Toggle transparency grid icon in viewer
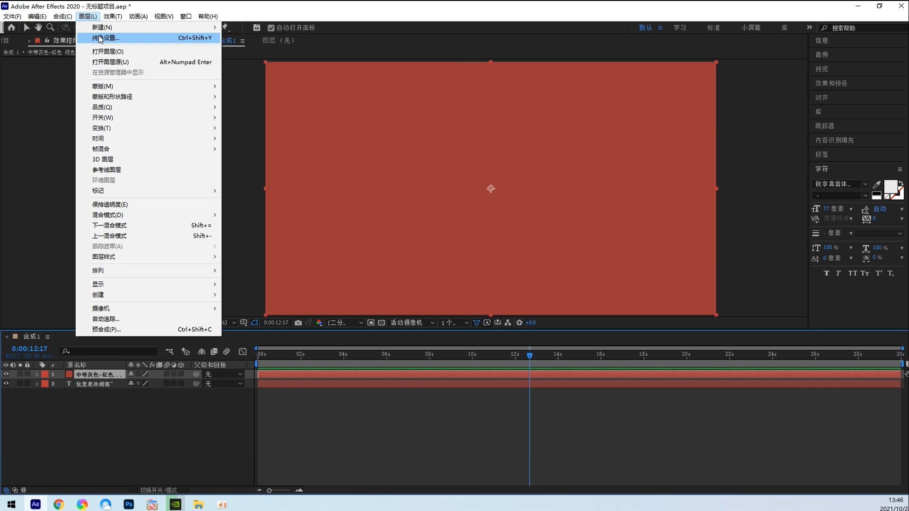The image size is (909, 511). (x=381, y=323)
